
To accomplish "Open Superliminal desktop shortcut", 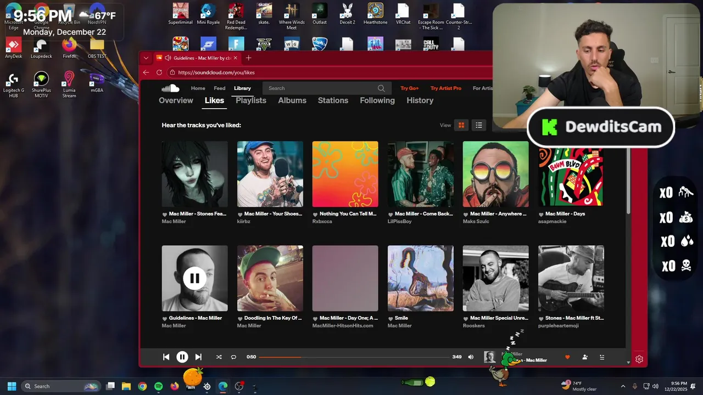I will [x=181, y=14].
